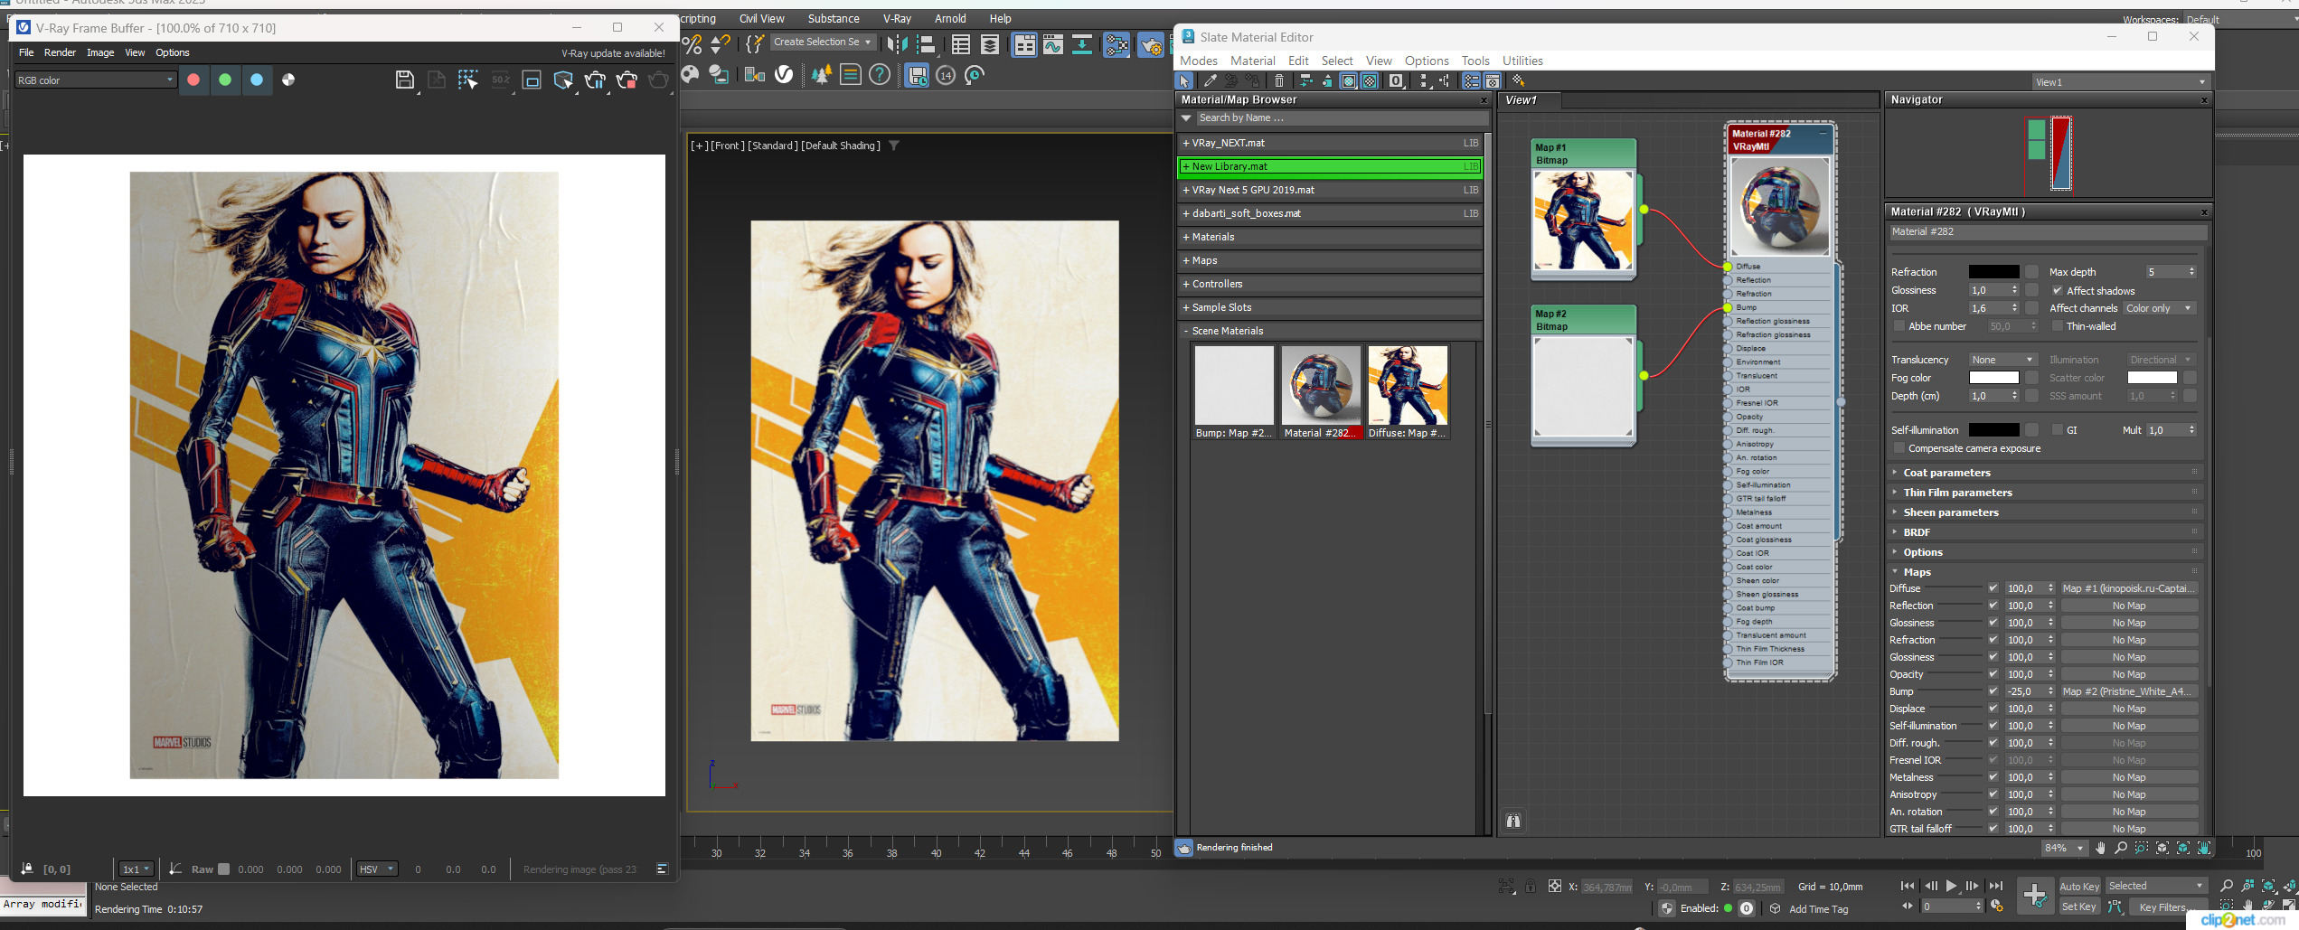Activate region render selection tool in Frame Buffer
This screenshot has height=930, width=2299.
pos(468,80)
